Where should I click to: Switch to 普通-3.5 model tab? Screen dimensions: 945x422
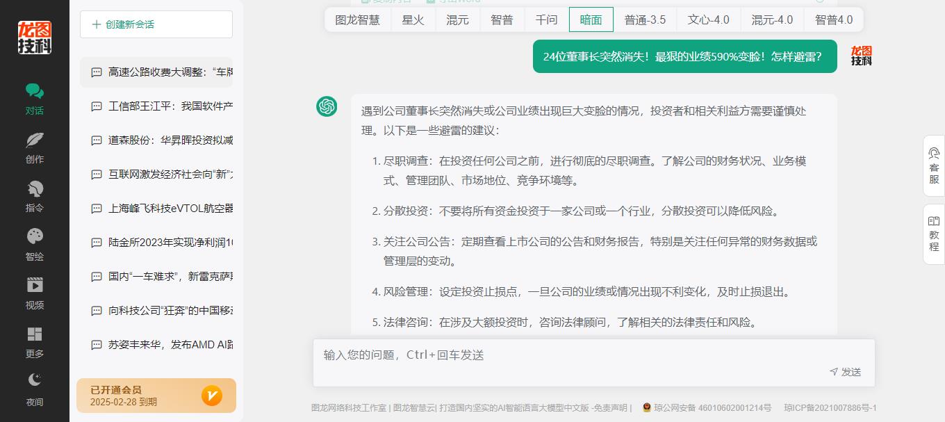(646, 19)
